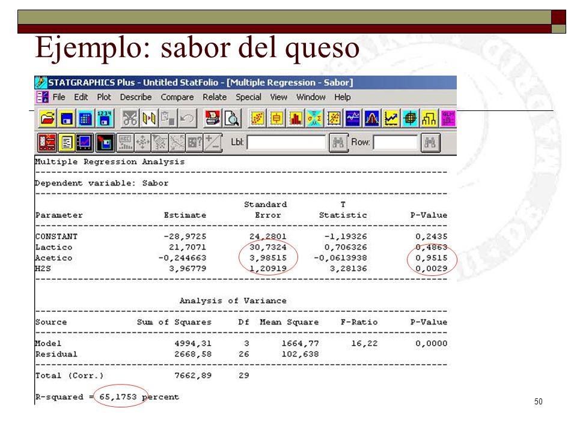Click the Copy icon beside scissors
The image size is (577, 432).
(148, 119)
